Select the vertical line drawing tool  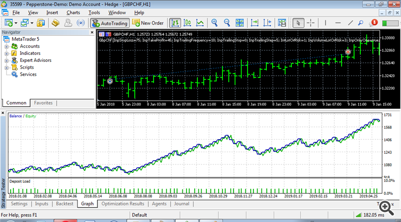(x=325, y=23)
